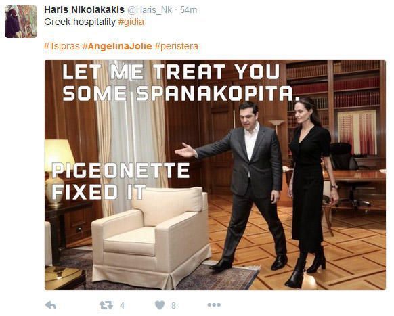Open the three-dot more options menu

click(x=214, y=304)
